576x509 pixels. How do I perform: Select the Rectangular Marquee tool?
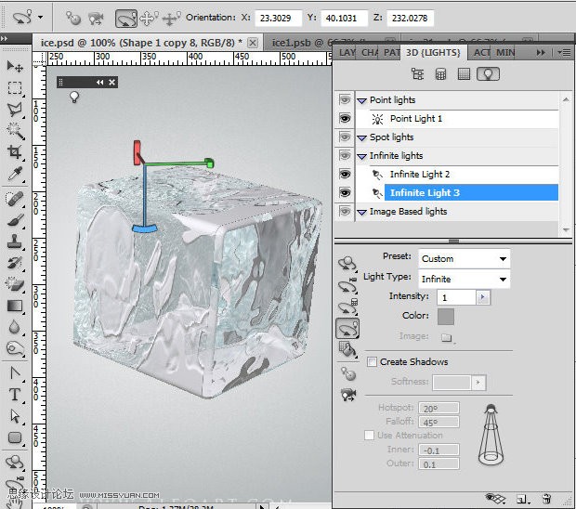15,88
